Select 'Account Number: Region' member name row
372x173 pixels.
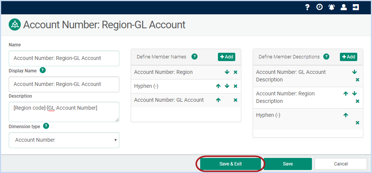coord(186,72)
